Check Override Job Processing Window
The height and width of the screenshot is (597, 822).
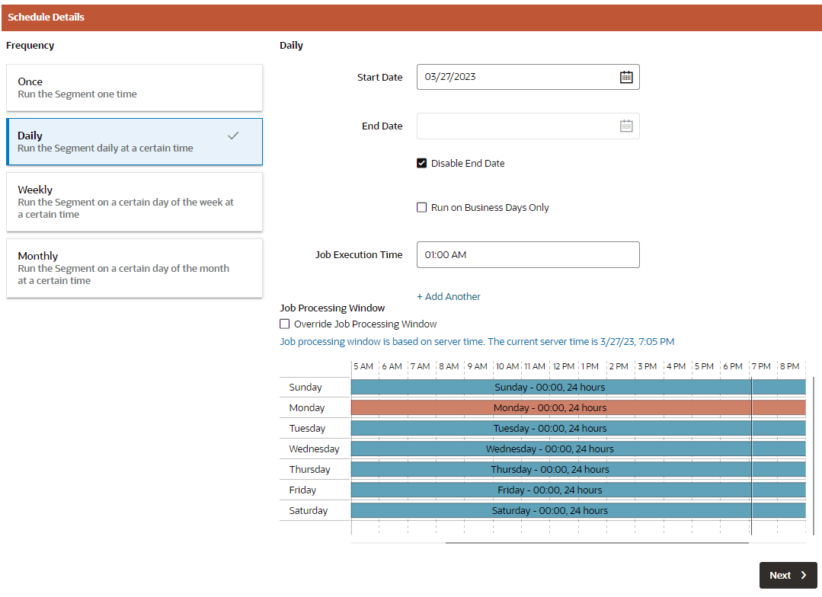click(285, 324)
